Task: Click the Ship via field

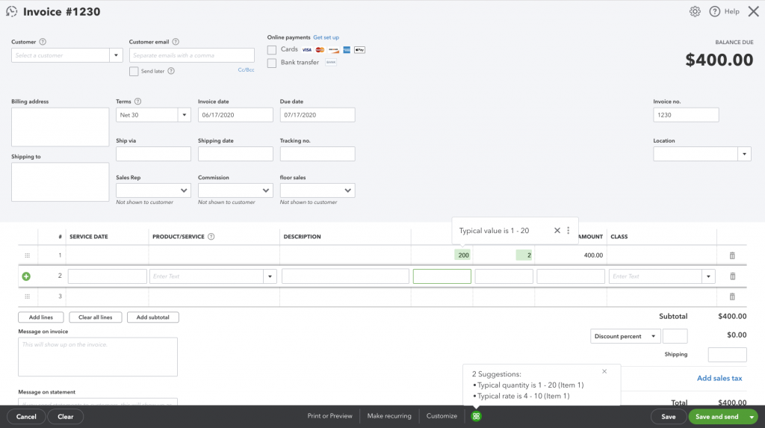Action: click(x=153, y=154)
